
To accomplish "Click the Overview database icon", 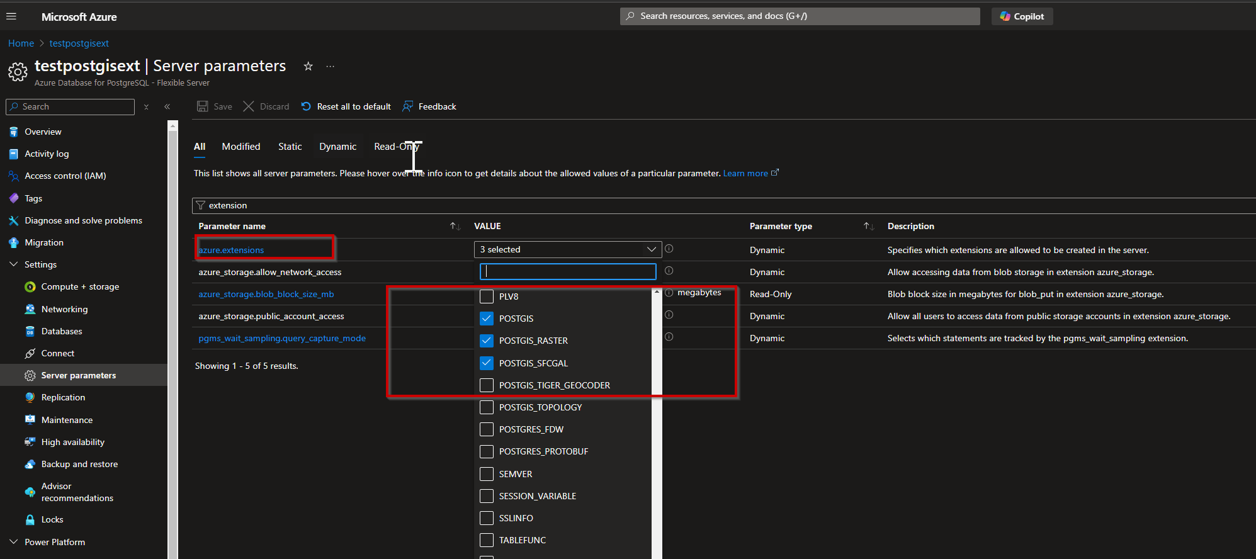I will tap(13, 132).
